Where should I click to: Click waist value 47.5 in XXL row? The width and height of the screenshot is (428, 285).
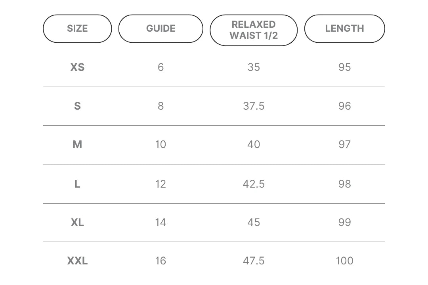pyautogui.click(x=254, y=261)
